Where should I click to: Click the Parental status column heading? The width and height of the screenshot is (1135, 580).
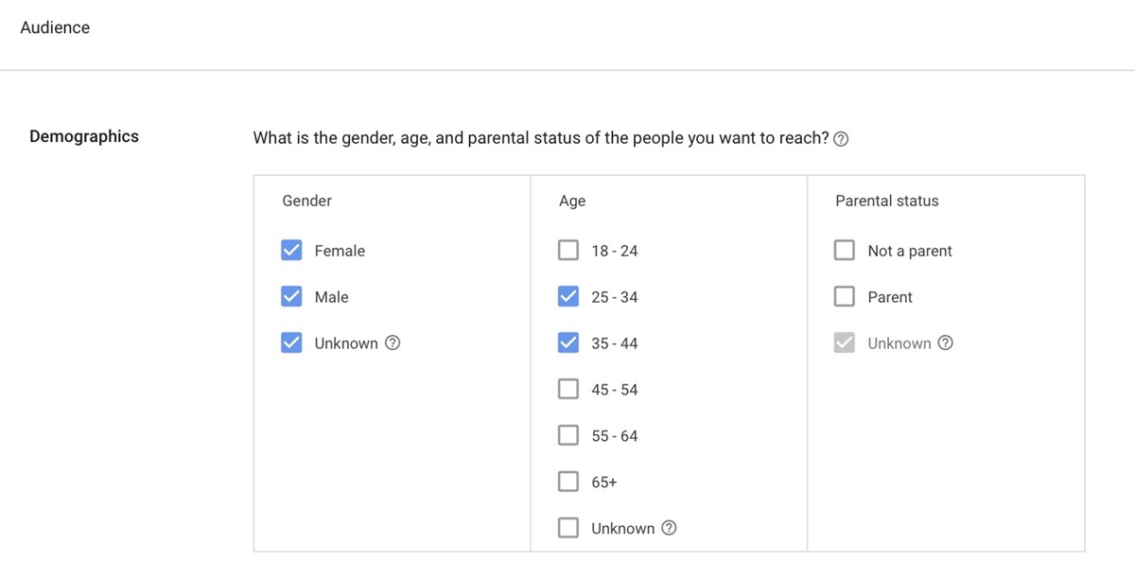886,201
